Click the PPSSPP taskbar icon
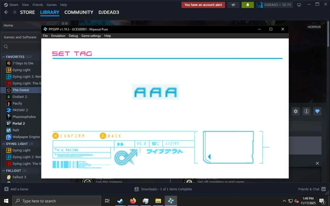The width and height of the screenshot is (330, 206). pyautogui.click(x=171, y=201)
